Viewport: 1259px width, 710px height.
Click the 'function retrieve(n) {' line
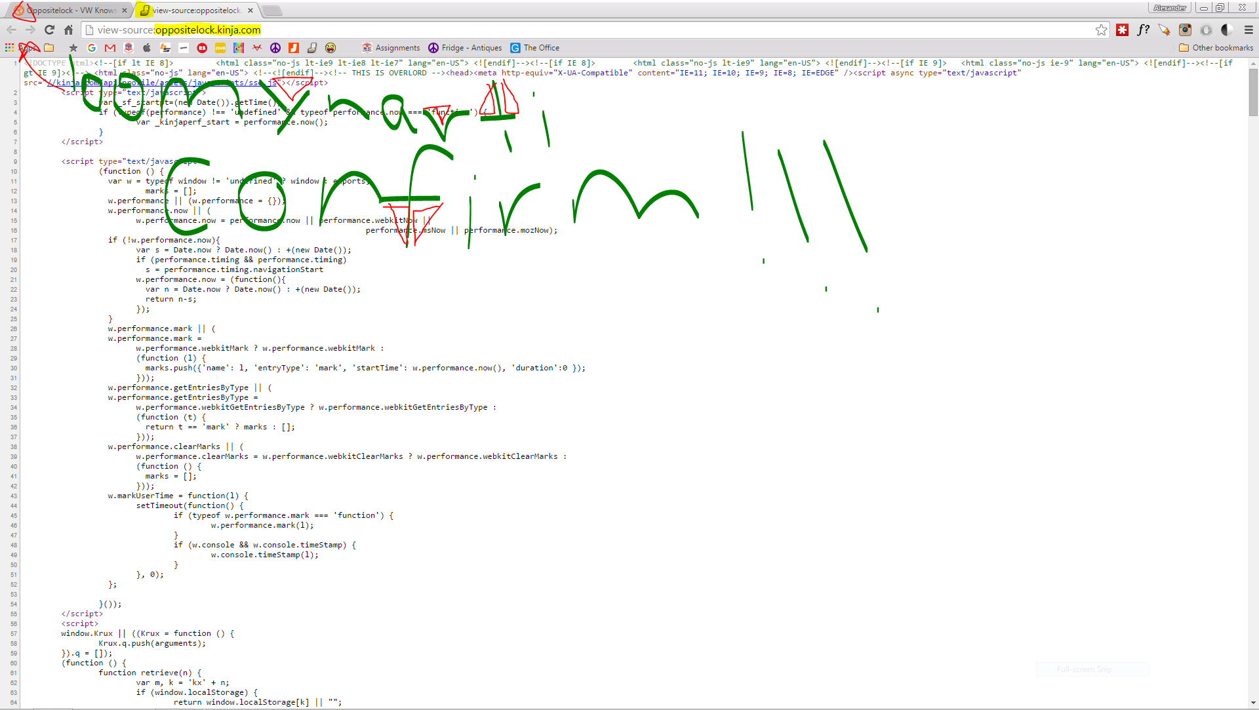pos(150,673)
